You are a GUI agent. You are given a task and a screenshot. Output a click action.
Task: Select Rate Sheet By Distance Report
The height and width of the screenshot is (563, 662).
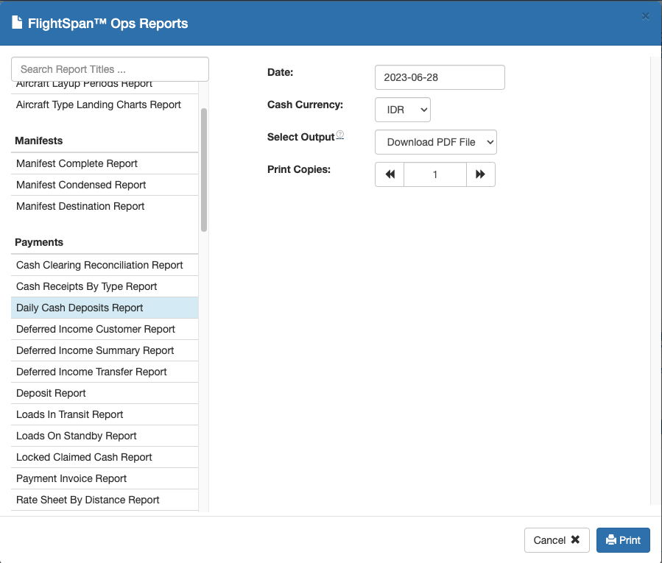tap(105, 500)
